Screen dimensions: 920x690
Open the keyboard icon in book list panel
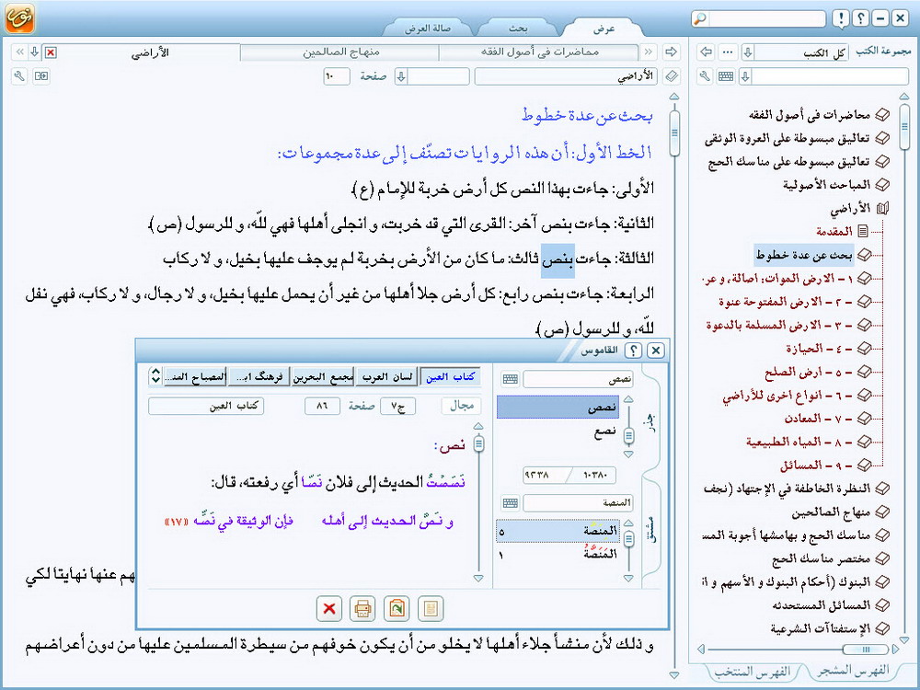point(726,76)
